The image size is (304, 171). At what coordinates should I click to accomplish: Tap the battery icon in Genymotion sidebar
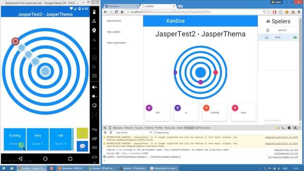[94, 12]
